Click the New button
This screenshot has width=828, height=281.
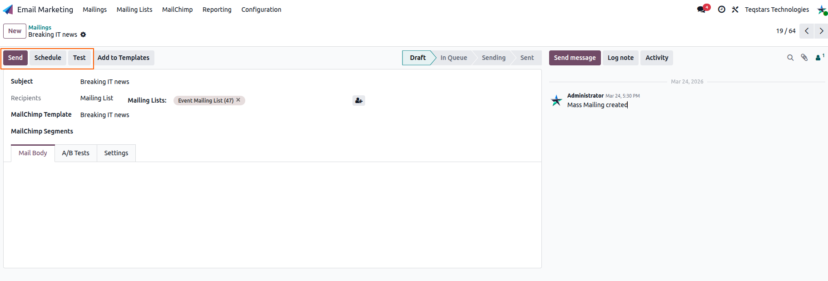point(15,31)
